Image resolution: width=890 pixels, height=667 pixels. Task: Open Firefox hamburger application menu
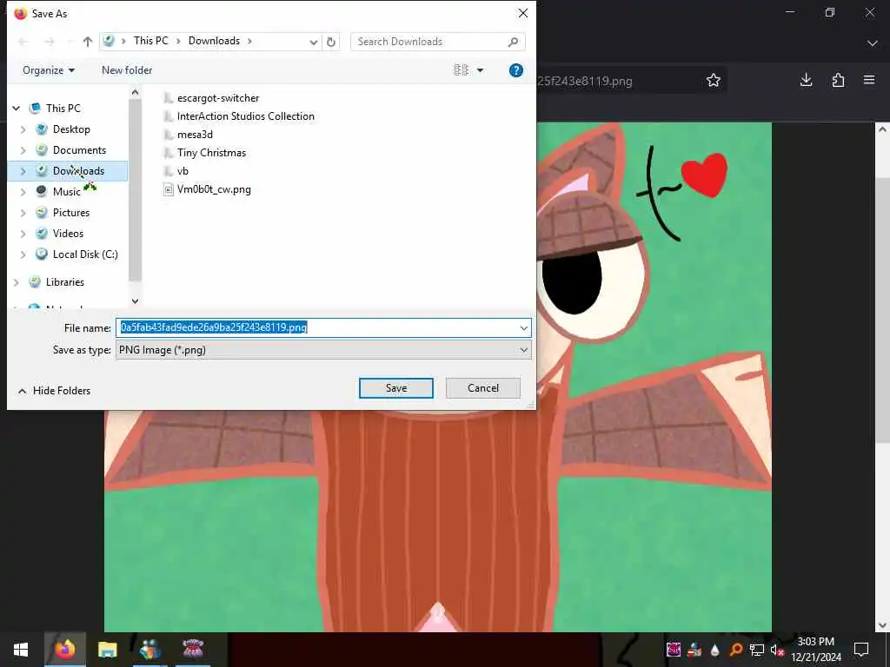869,80
